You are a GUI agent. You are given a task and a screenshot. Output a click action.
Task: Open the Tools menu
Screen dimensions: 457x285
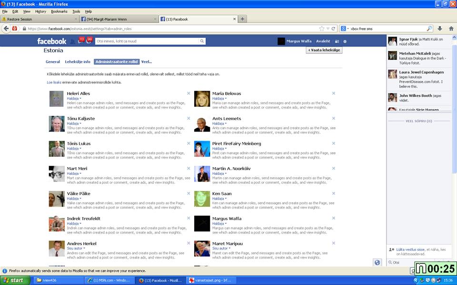click(x=76, y=11)
